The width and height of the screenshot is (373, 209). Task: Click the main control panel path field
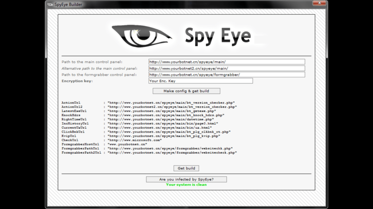227,62
